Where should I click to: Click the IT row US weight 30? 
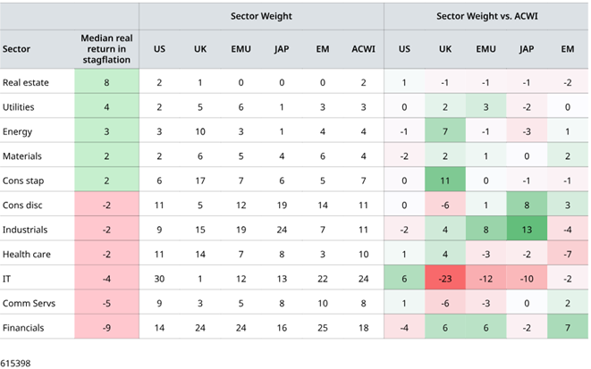[158, 278]
